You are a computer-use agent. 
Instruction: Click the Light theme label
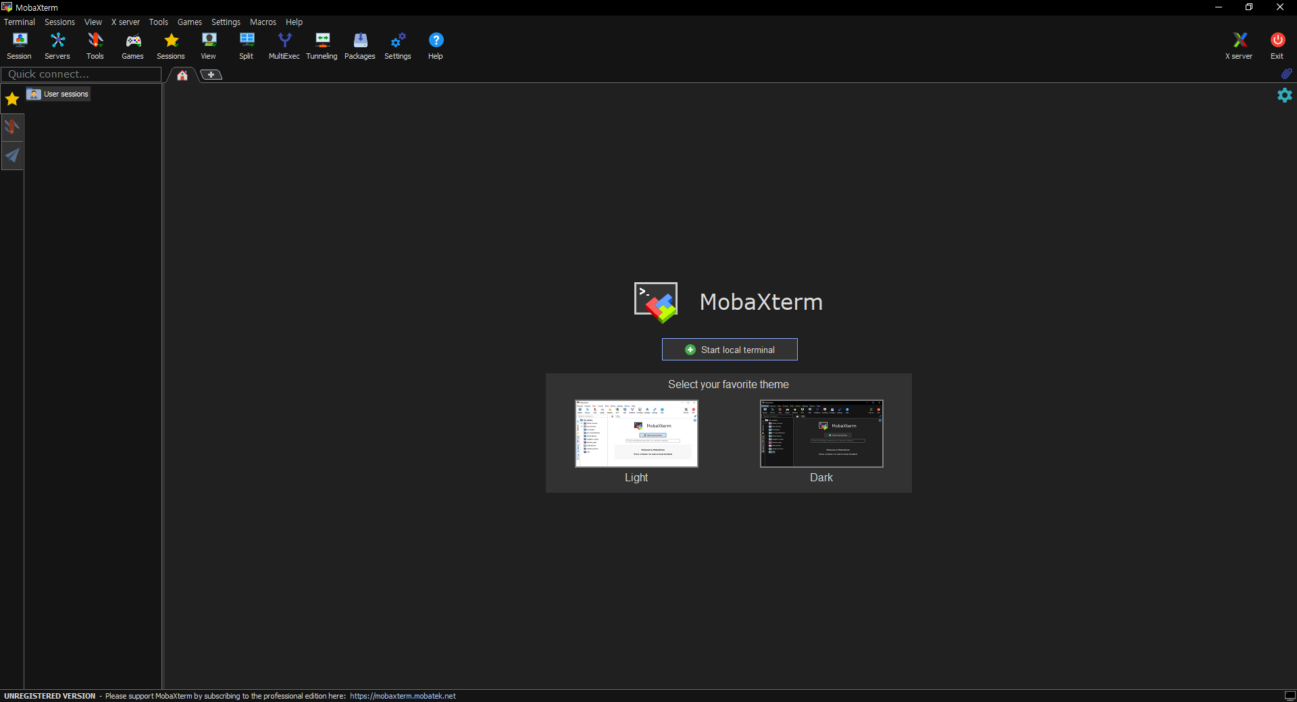(x=636, y=477)
